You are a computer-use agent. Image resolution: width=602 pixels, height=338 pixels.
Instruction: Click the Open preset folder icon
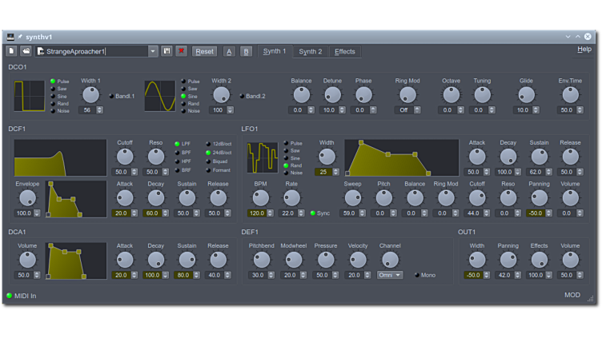click(26, 51)
